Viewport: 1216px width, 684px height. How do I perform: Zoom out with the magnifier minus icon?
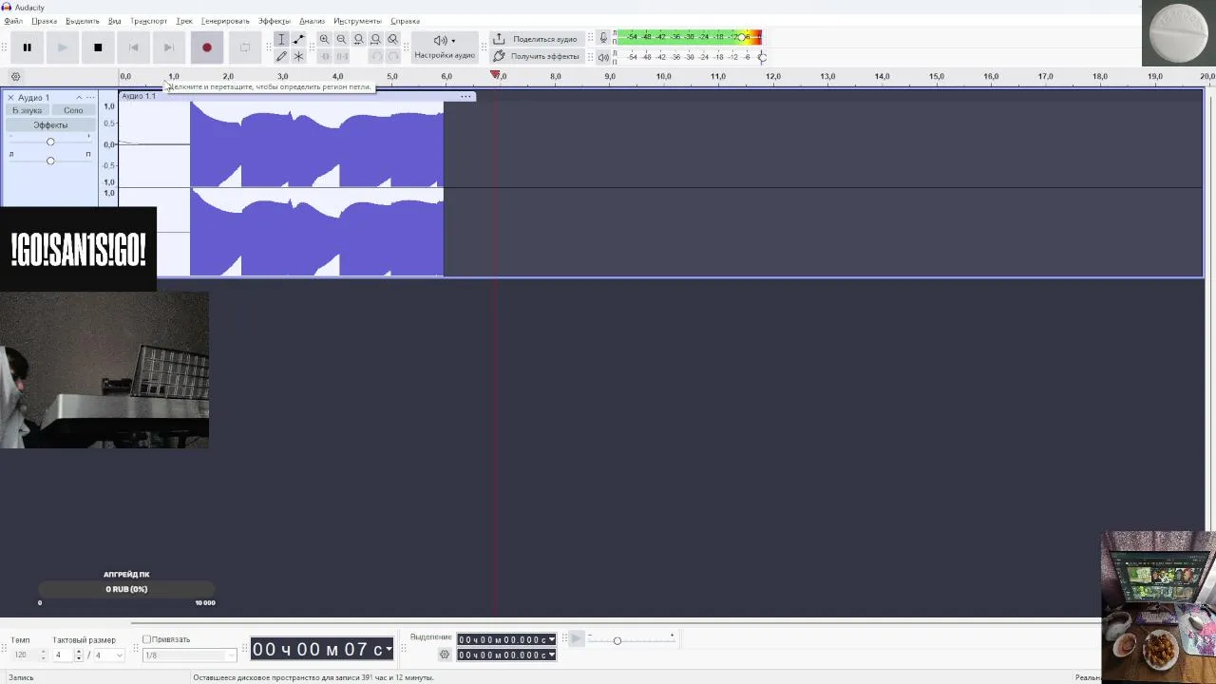(x=341, y=39)
